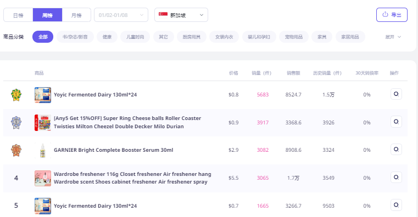
Task: Open detail search for GARNIER Booster Serum row
Action: [396, 150]
